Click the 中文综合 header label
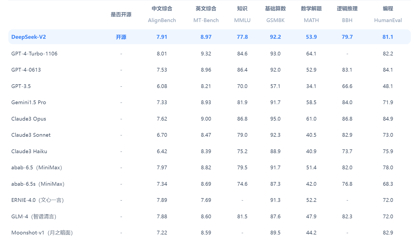The image size is (414, 242). [162, 9]
